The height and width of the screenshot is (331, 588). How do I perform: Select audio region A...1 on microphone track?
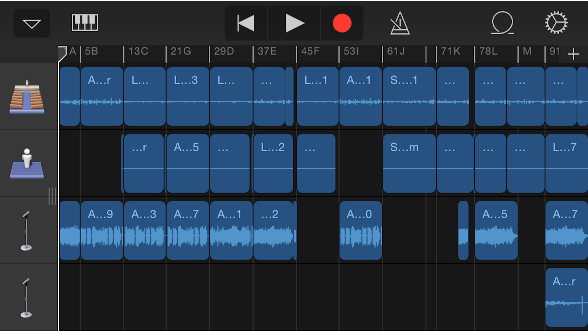click(x=231, y=230)
